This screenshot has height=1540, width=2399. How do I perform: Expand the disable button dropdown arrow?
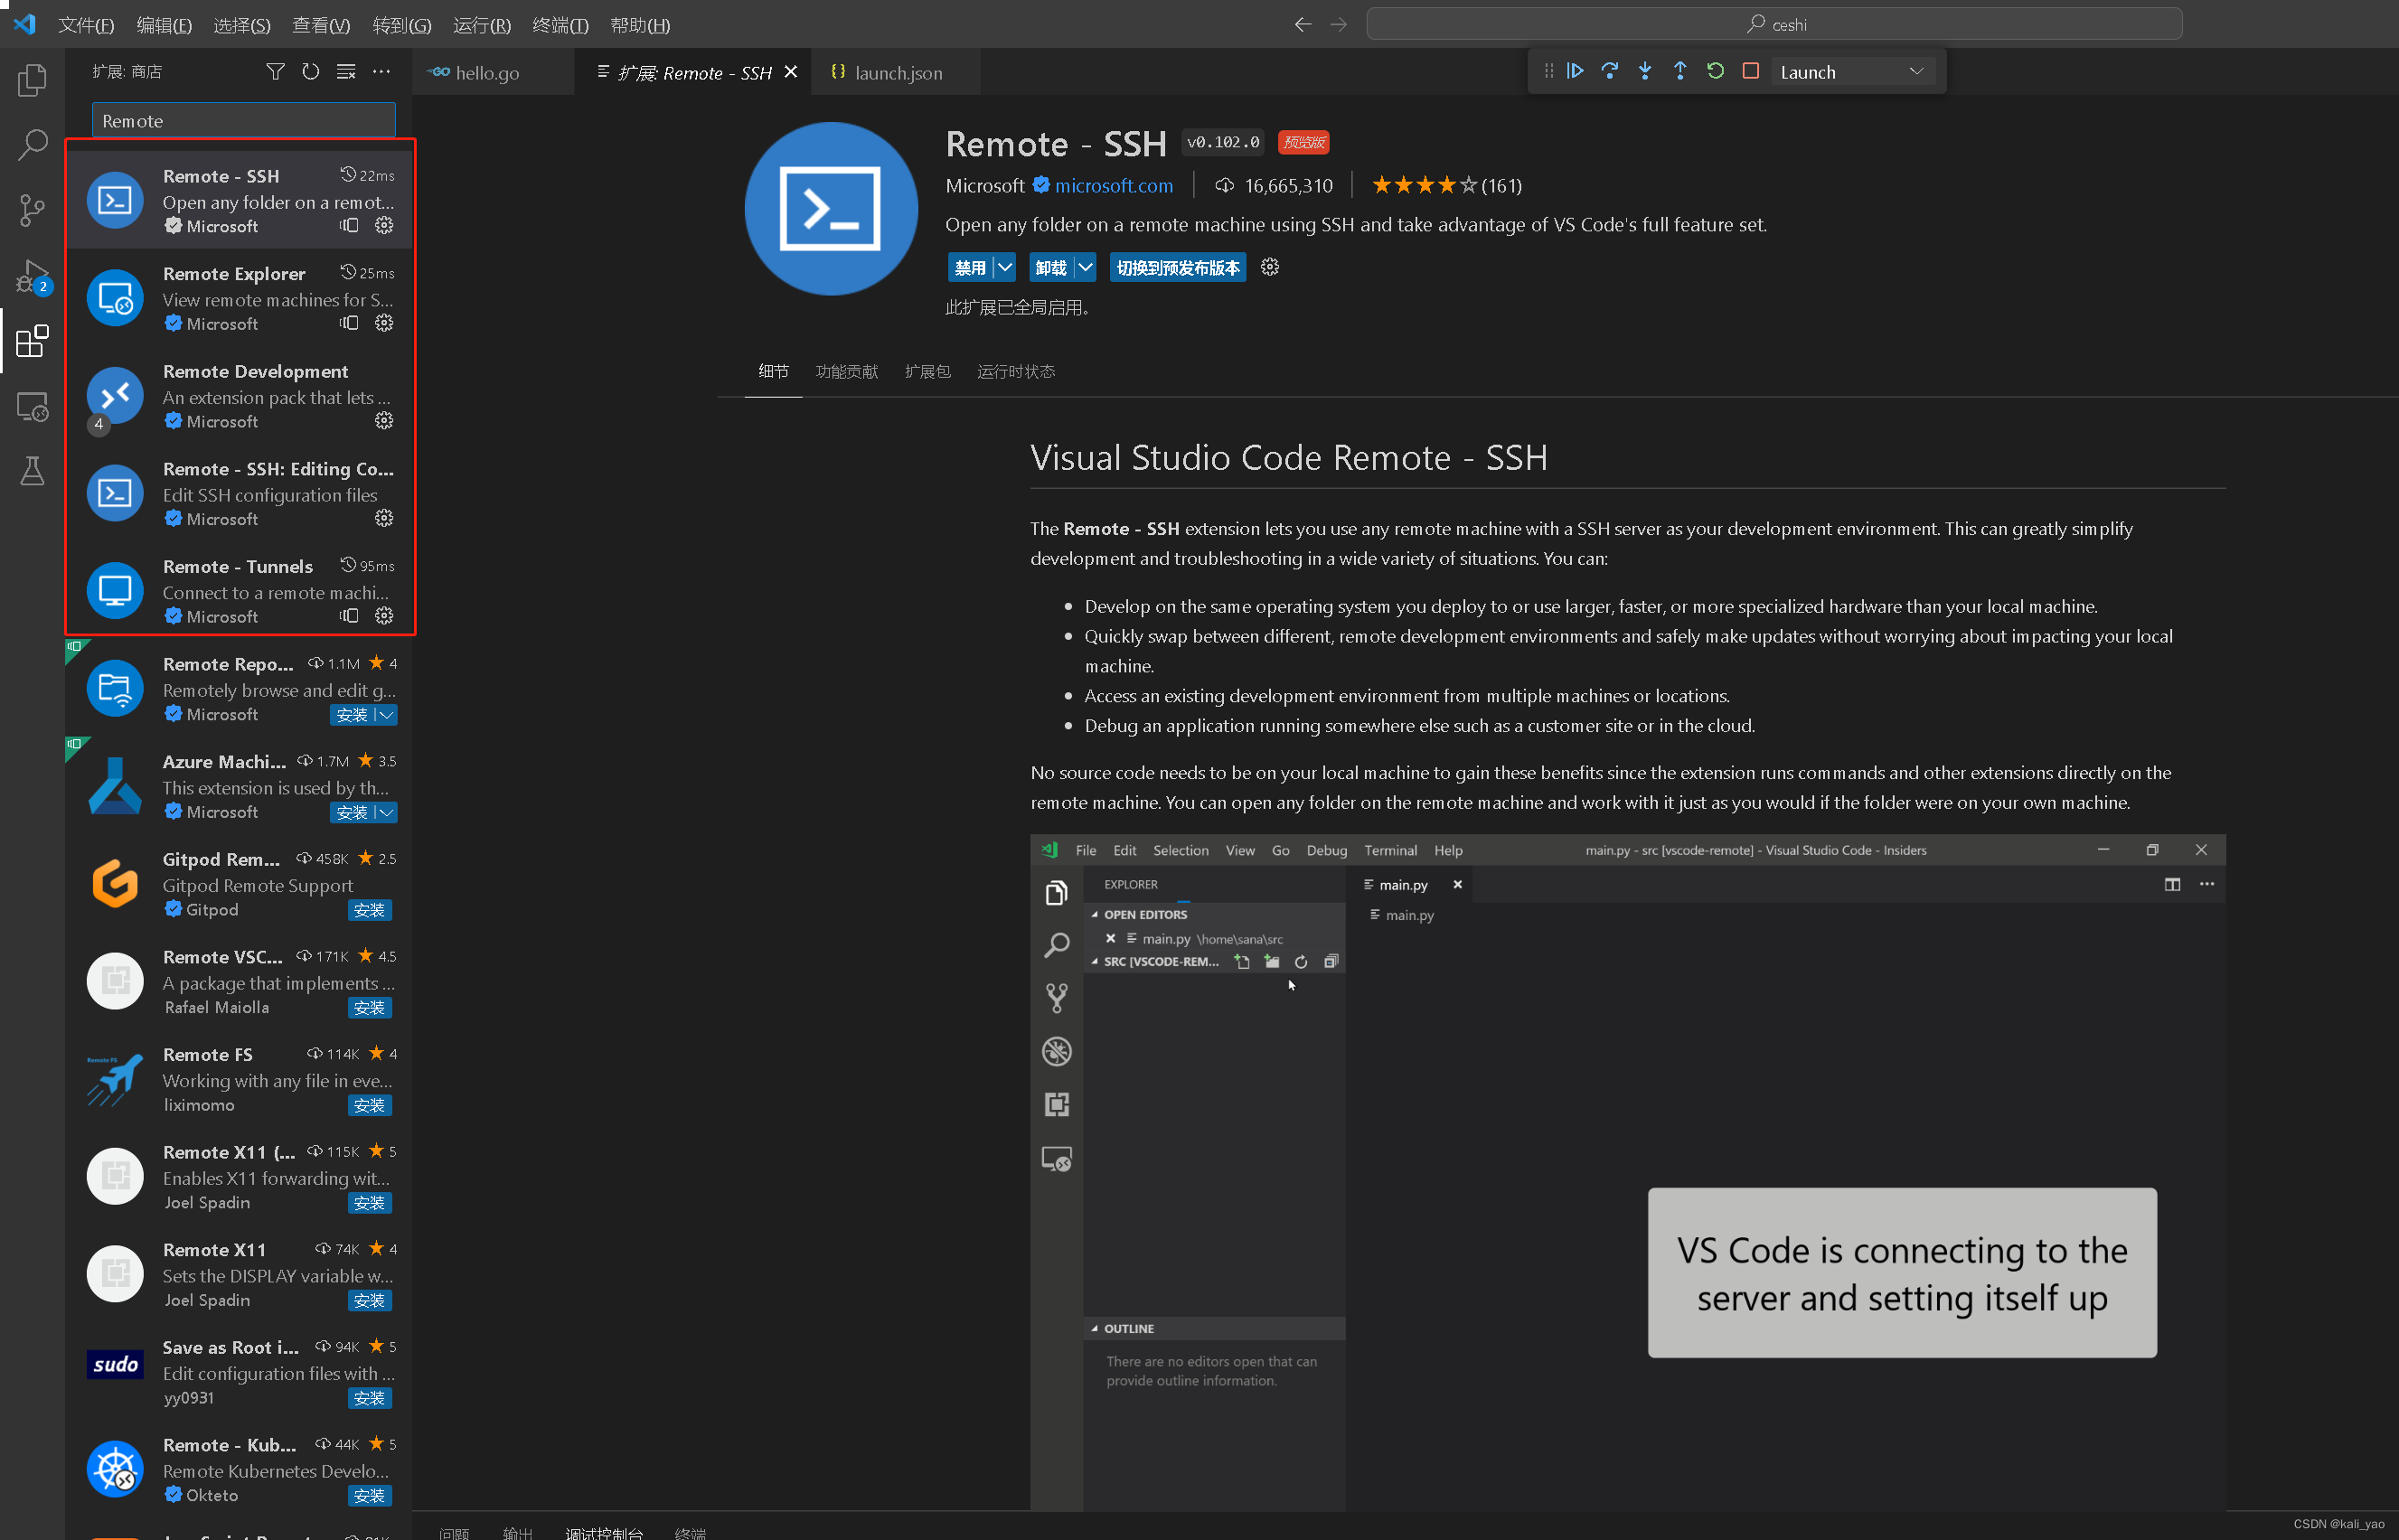[x=1005, y=268]
